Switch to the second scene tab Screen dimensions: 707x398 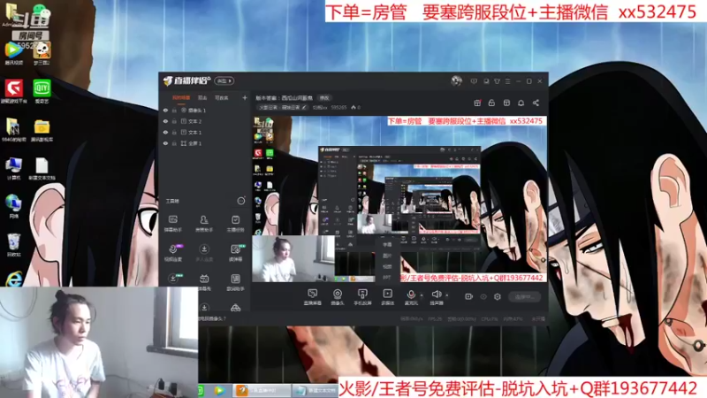202,98
